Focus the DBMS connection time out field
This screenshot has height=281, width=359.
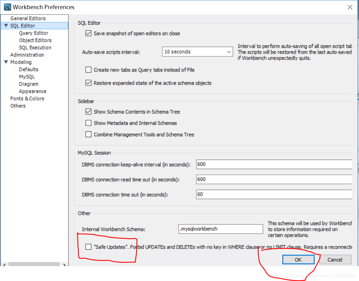click(x=274, y=194)
